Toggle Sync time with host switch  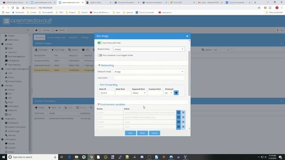[100, 43]
